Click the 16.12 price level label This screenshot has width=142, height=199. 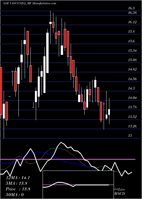pyautogui.click(x=132, y=22)
